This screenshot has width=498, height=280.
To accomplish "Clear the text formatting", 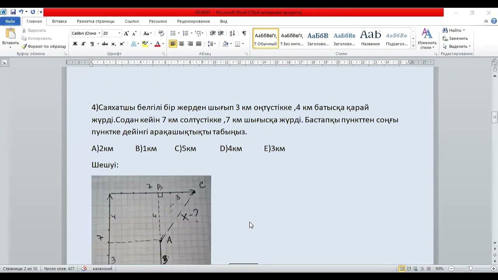I will [161, 33].
